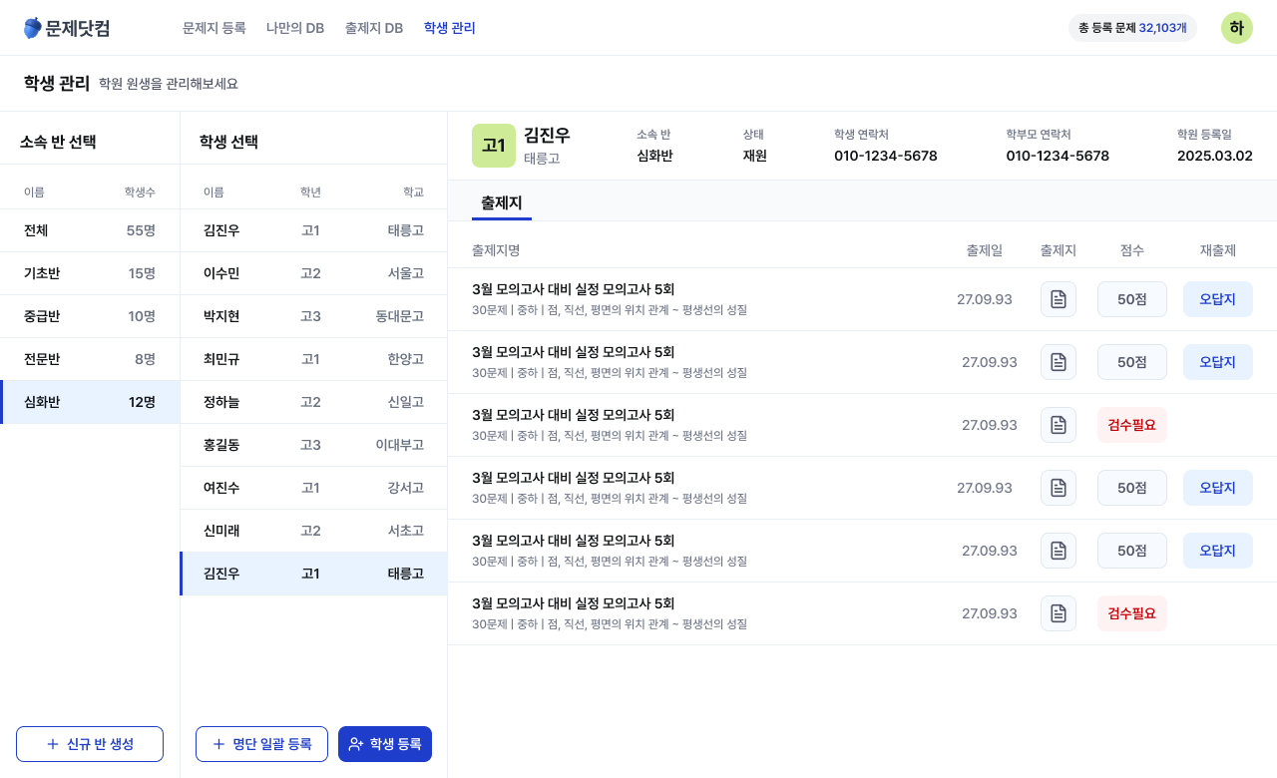Click the 학원 등록일 date 2025.03.02
Screen dimensions: 1277x778
click(x=1215, y=156)
